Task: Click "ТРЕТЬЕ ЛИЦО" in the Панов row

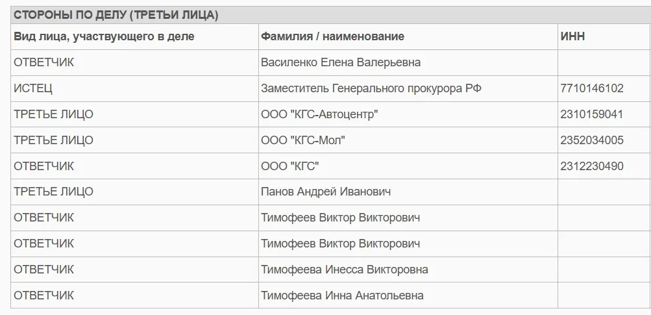Action: pyautogui.click(x=53, y=192)
